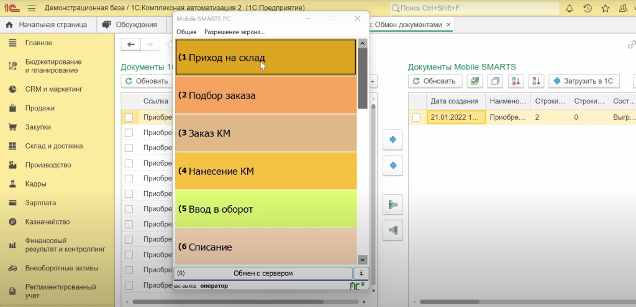Click Обновить under Документы 1С
Screen dimensions: 636x307
click(x=147, y=81)
